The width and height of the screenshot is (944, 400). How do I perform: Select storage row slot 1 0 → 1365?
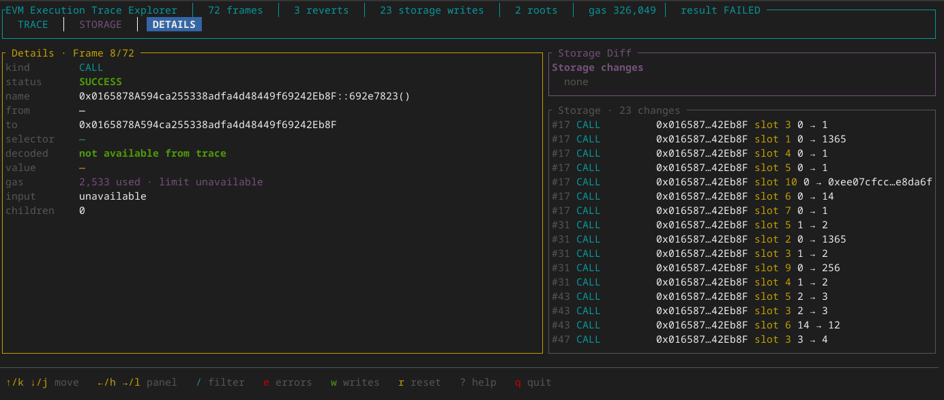click(741, 139)
